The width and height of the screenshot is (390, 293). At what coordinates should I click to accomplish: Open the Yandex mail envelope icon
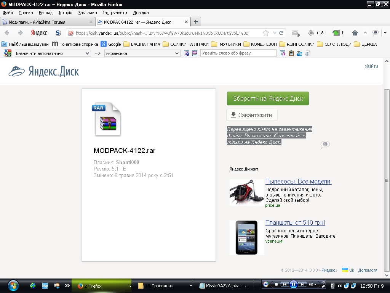[x=296, y=33]
